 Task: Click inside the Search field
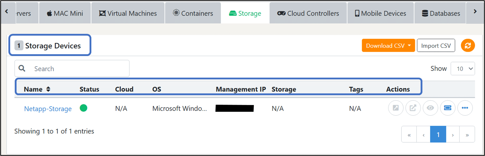click(x=72, y=68)
